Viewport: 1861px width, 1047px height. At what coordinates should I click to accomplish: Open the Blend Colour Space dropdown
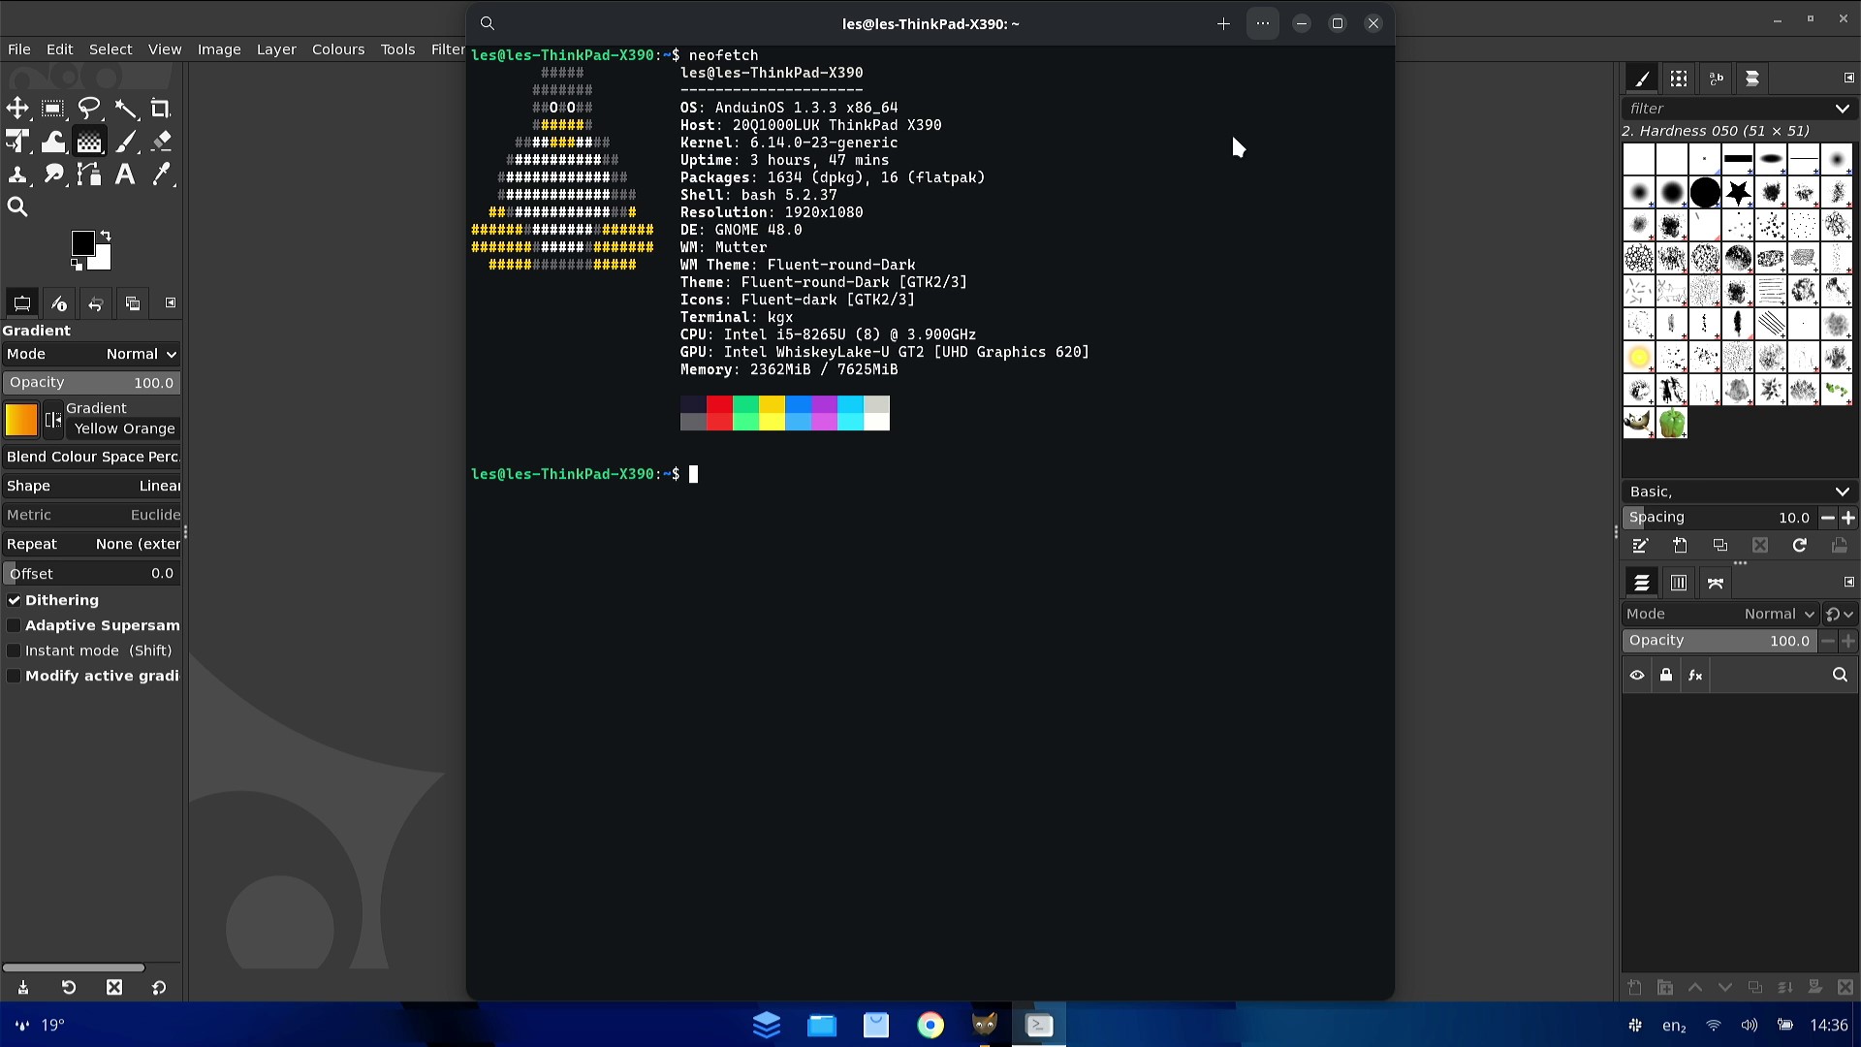click(91, 457)
